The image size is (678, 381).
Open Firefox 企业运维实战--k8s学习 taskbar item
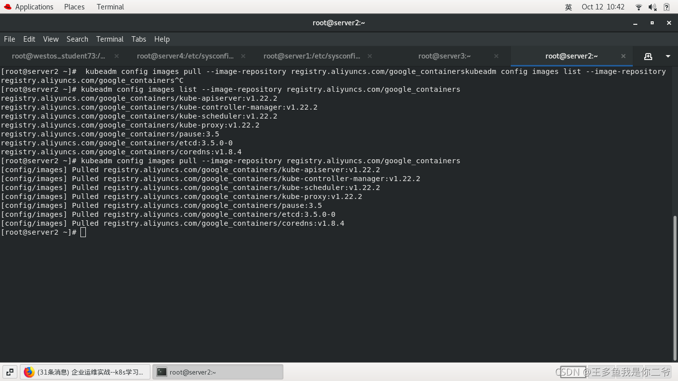(85, 372)
